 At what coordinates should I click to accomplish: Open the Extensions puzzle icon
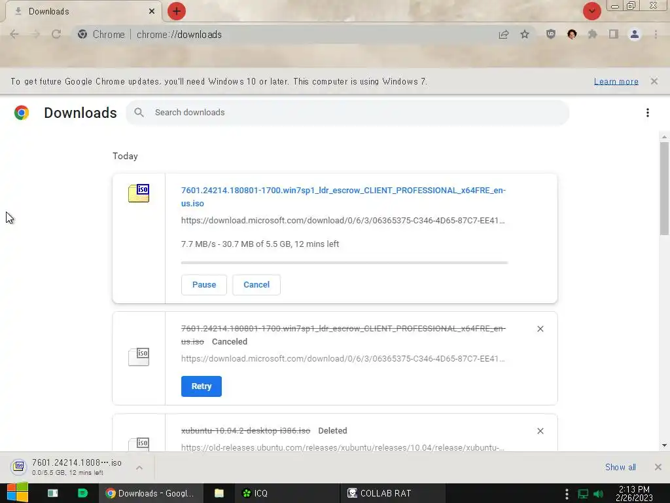(x=593, y=34)
